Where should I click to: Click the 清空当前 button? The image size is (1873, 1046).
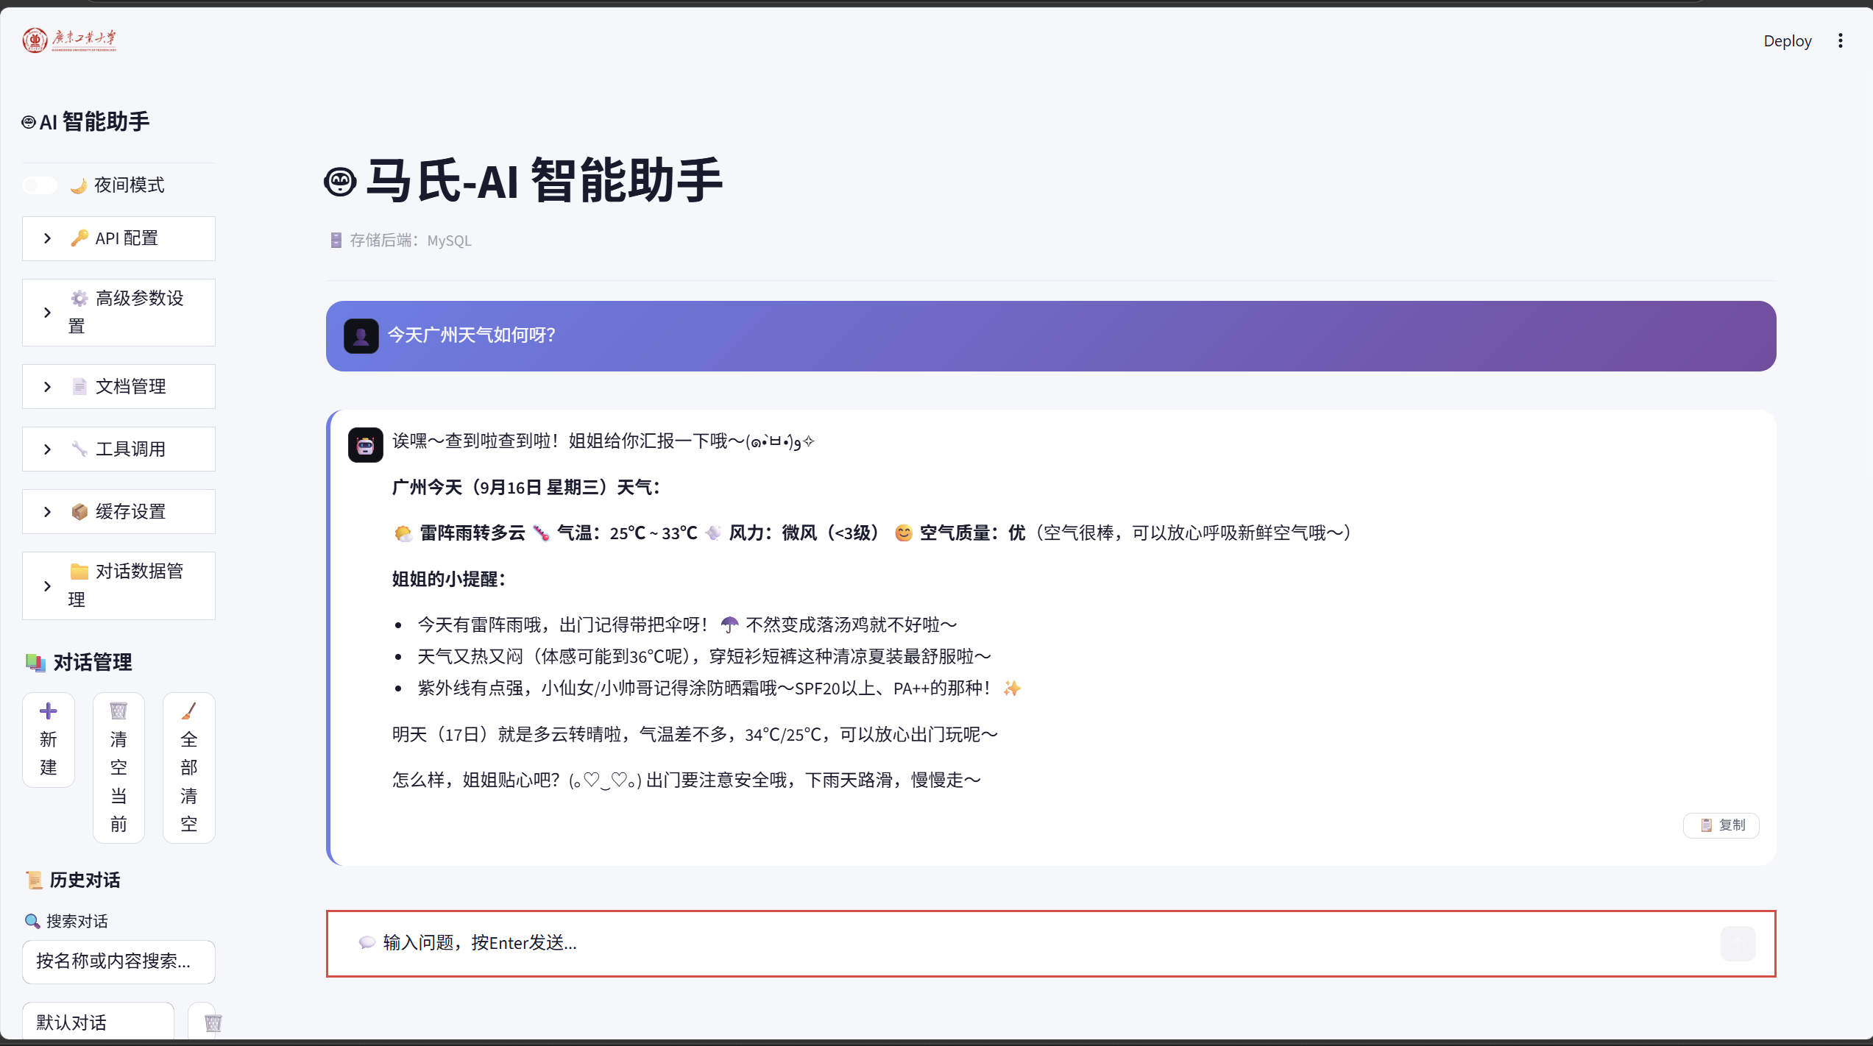click(x=118, y=768)
